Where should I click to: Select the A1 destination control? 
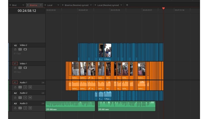coord(15,82)
